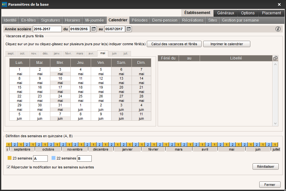Viewport: 286px width, 191px height.
Task: Click the copy icon in holidays table header
Action: [275, 58]
